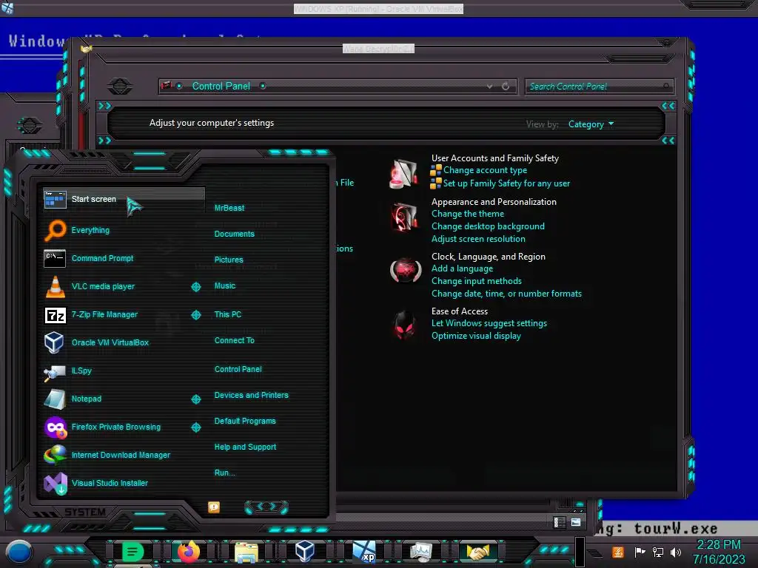Click breadcrumb arrow after Control Panel
Image resolution: width=758 pixels, height=568 pixels.
(x=263, y=86)
